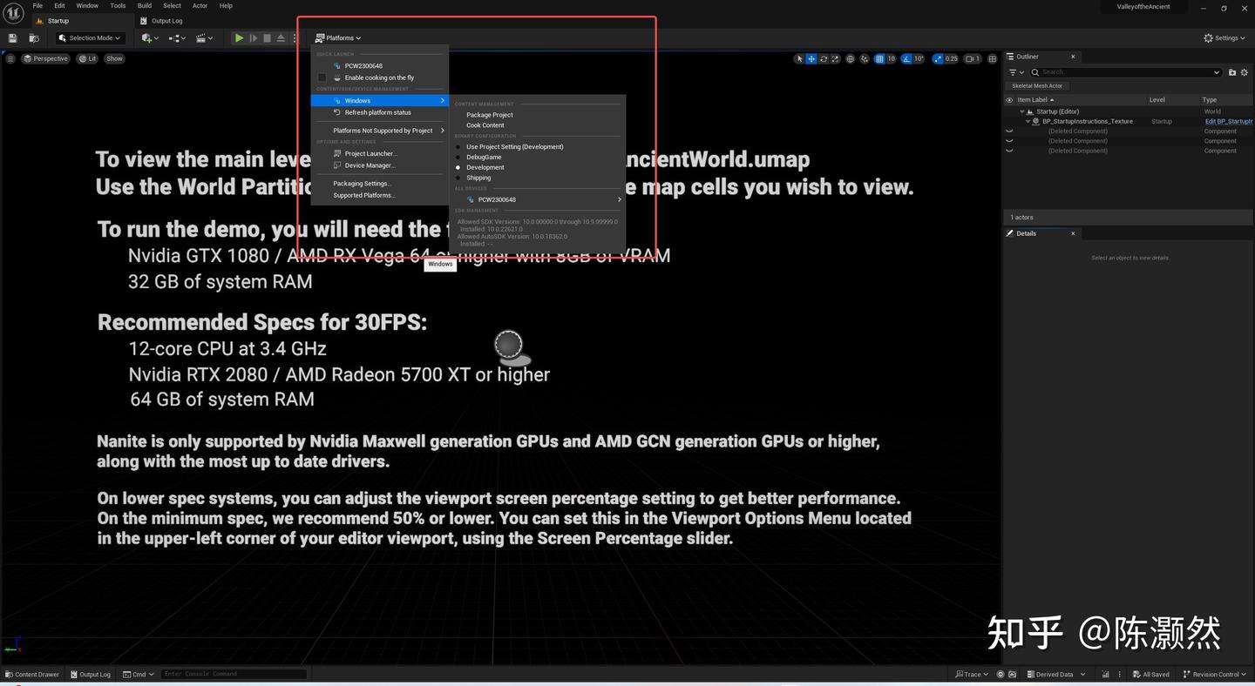Screen dimensions: 1255x686
Task: Click the Perspective viewport button
Action: pos(46,59)
